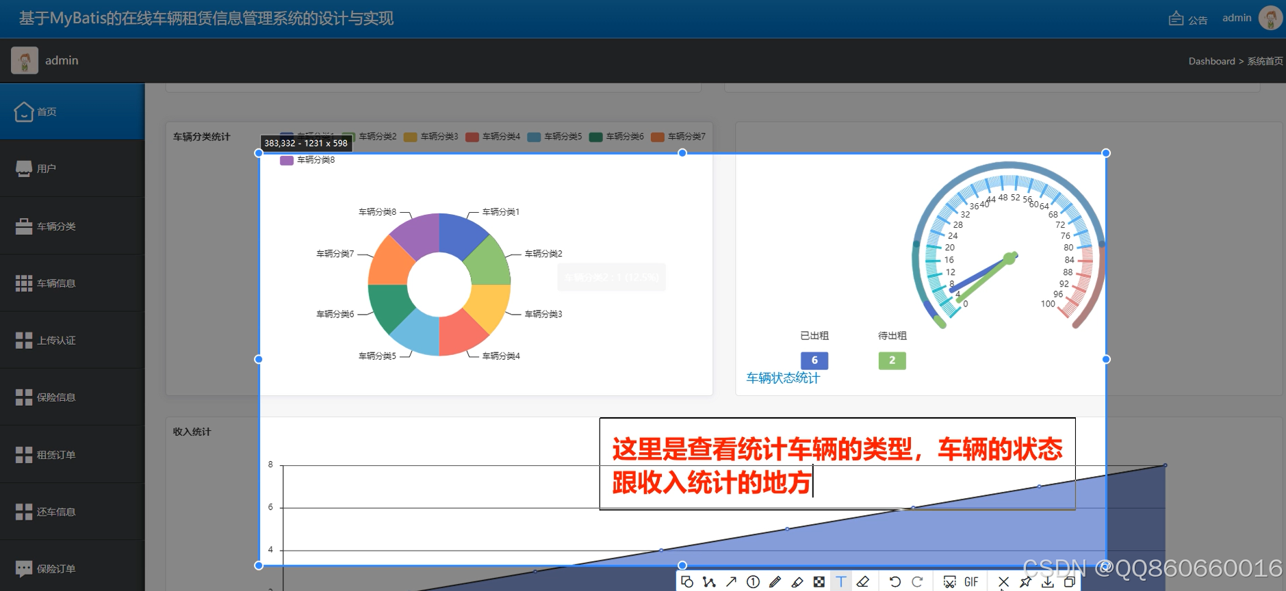
Task: Open 车辆分类 in the sidebar
Action: [x=72, y=226]
